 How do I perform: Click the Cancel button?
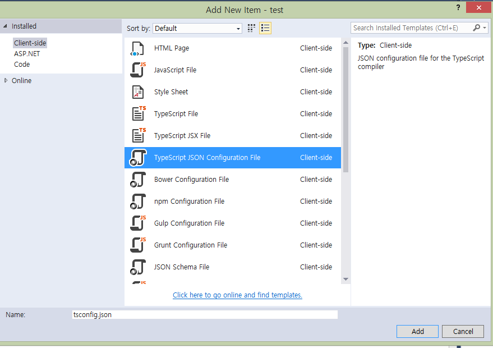463,331
